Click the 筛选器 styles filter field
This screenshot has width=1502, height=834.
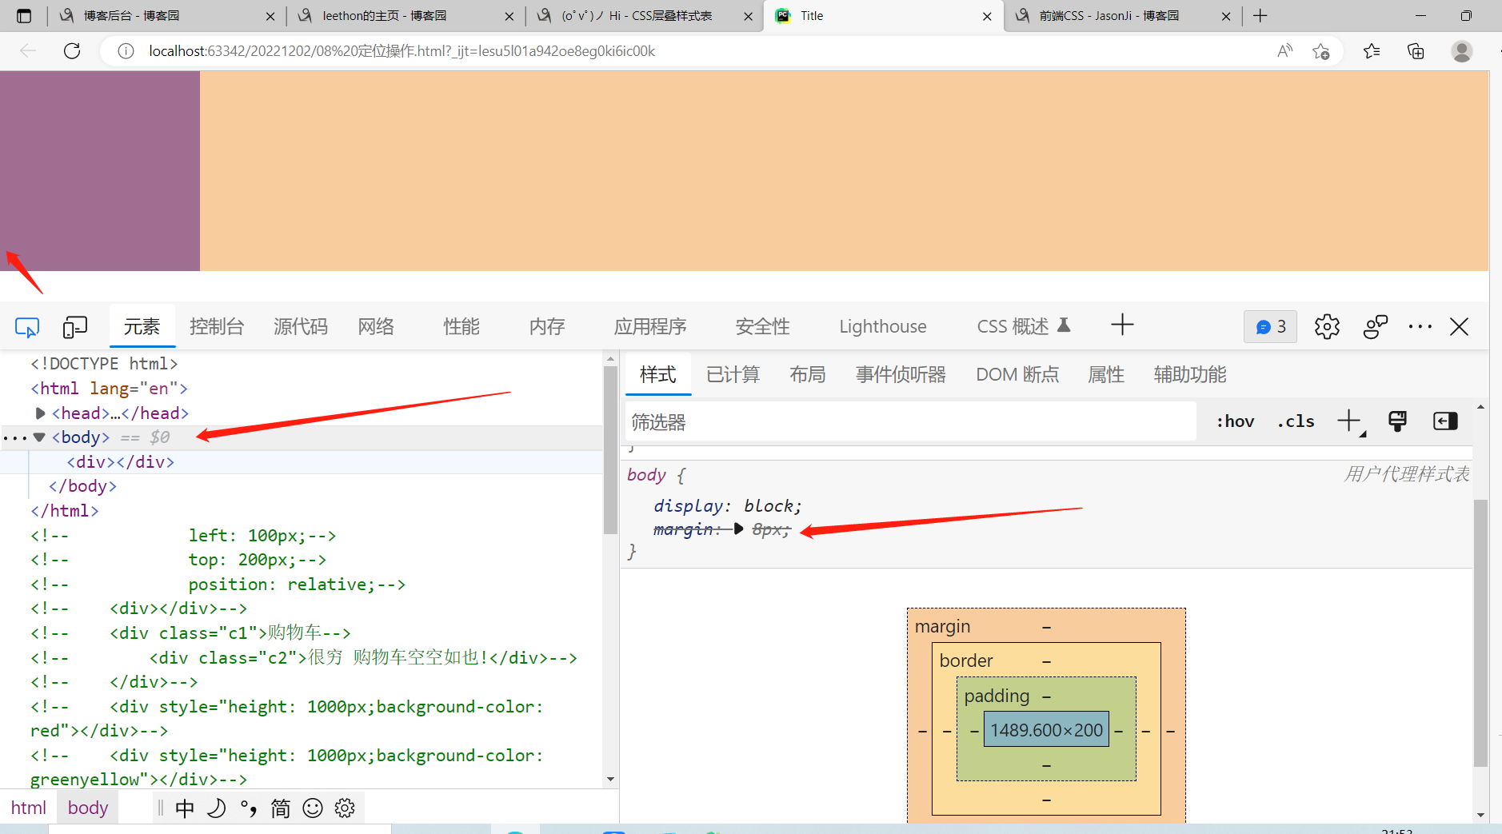pyautogui.click(x=911, y=421)
